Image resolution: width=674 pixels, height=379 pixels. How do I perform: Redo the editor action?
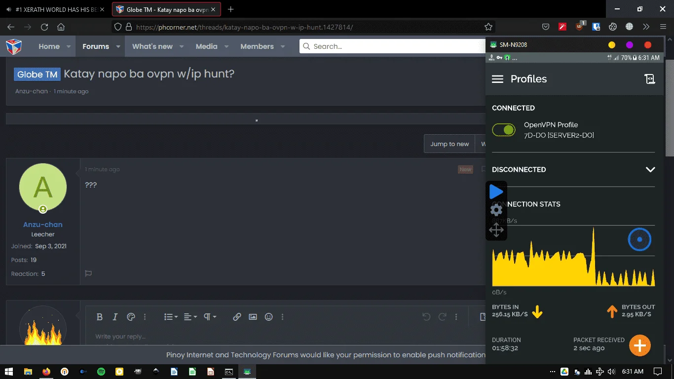pyautogui.click(x=443, y=317)
